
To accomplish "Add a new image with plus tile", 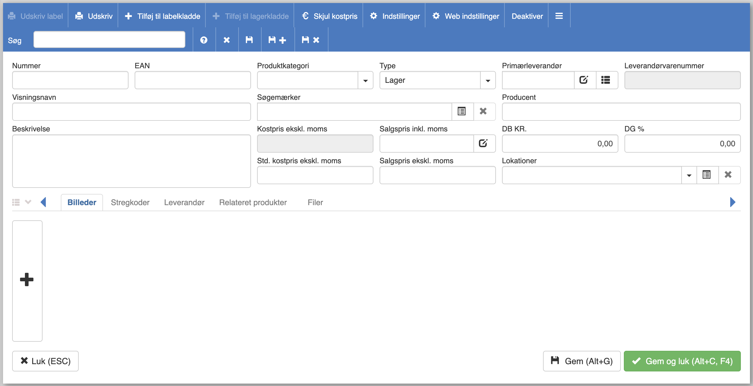I will (x=27, y=280).
